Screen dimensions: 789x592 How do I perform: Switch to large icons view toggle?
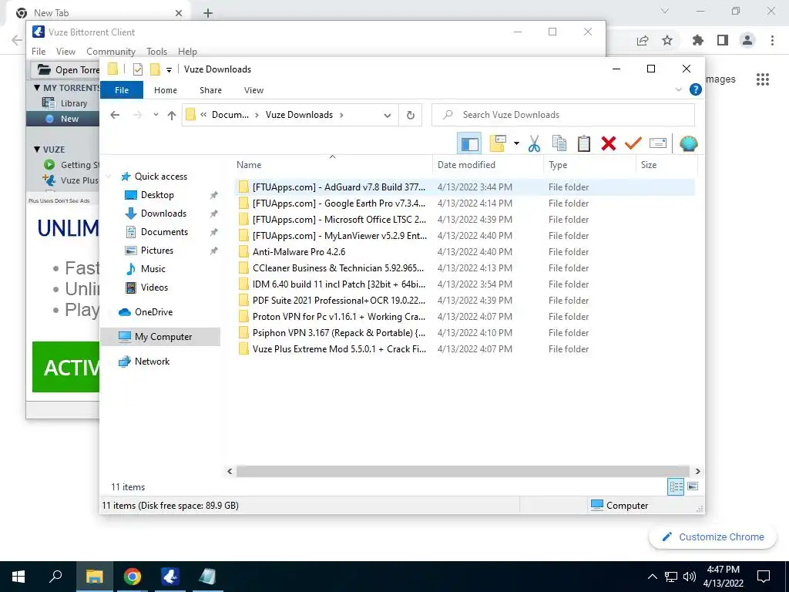tap(693, 486)
